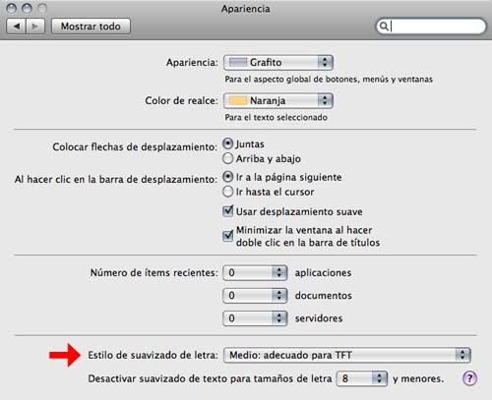Screen dimensions: 492x400
Task: Open the aplicaciones recent items dropdown
Action: (255, 272)
